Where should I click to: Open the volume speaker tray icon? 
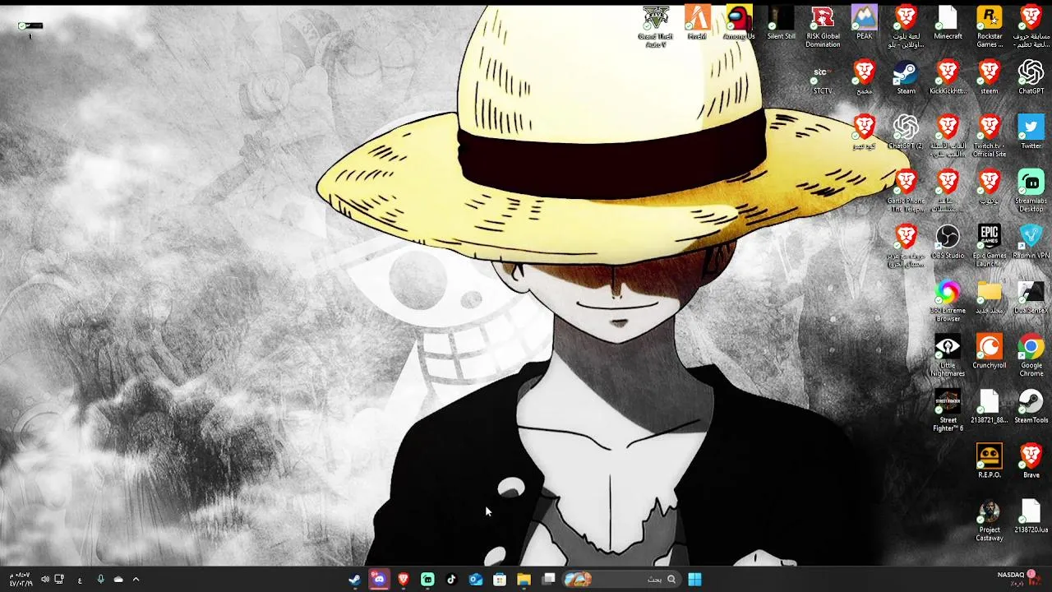(45, 579)
